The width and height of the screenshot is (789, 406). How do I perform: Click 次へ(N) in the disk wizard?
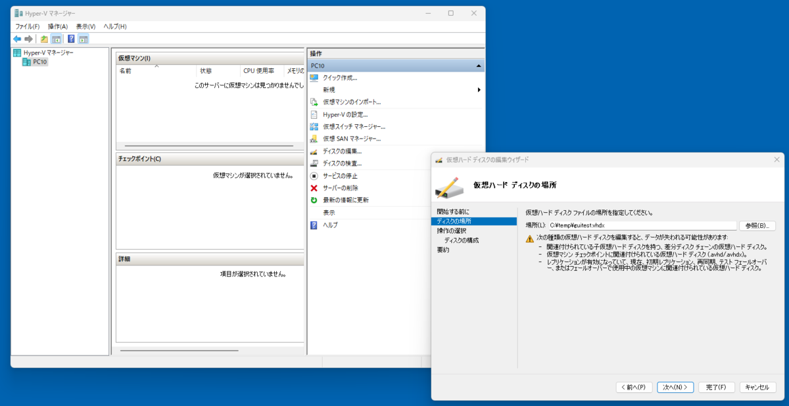[675, 387]
